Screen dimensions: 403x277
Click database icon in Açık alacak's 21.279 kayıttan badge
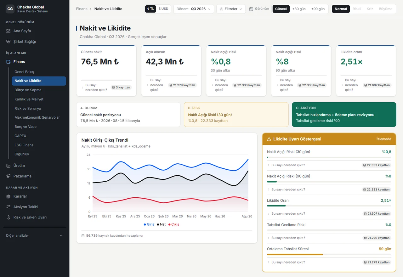(171, 85)
